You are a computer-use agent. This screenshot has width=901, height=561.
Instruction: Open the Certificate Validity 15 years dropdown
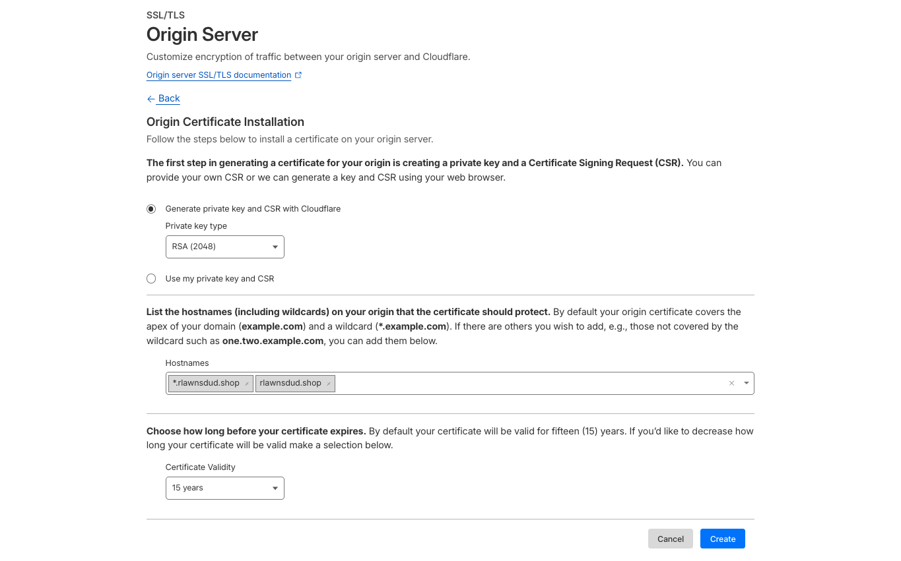point(225,488)
